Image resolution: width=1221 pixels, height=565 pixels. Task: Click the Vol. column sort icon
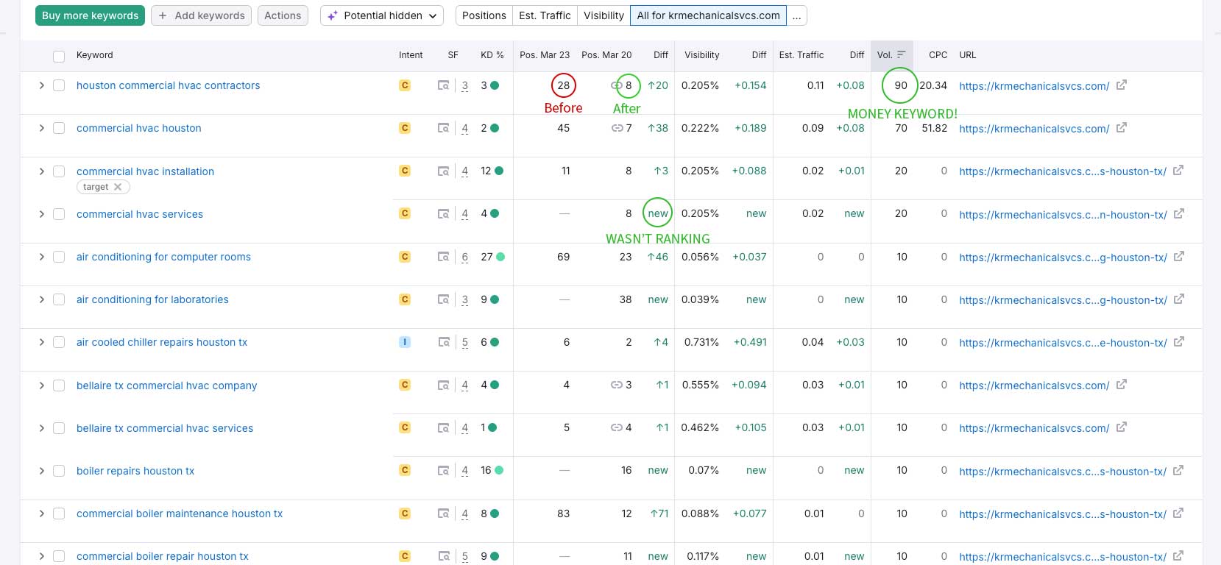901,54
